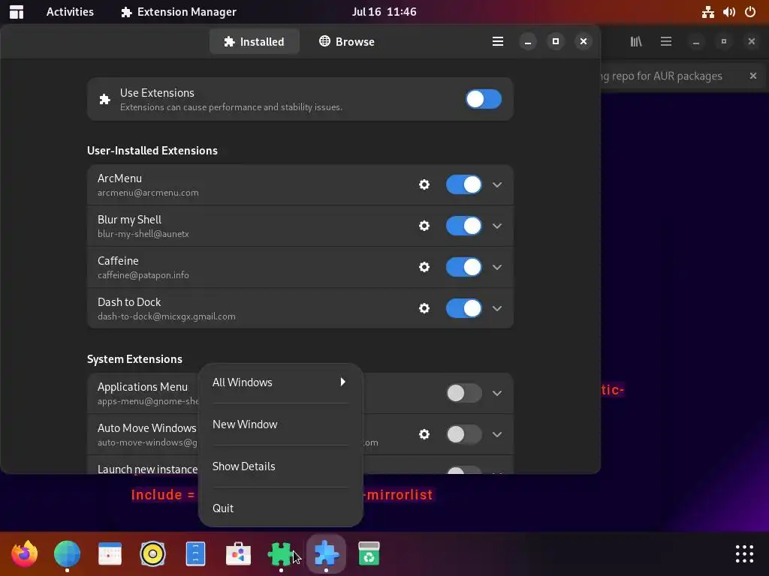Switch to the Installed tab
Screen dimensions: 769x576
coord(254,42)
